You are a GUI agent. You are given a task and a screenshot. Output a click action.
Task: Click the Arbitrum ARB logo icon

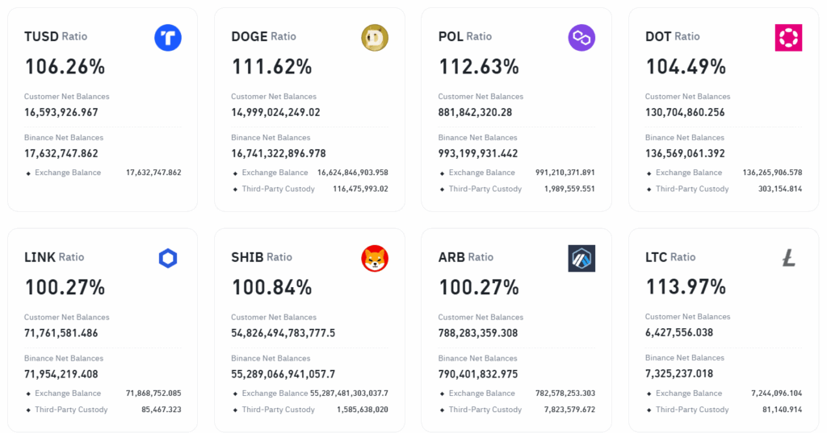coord(581,259)
